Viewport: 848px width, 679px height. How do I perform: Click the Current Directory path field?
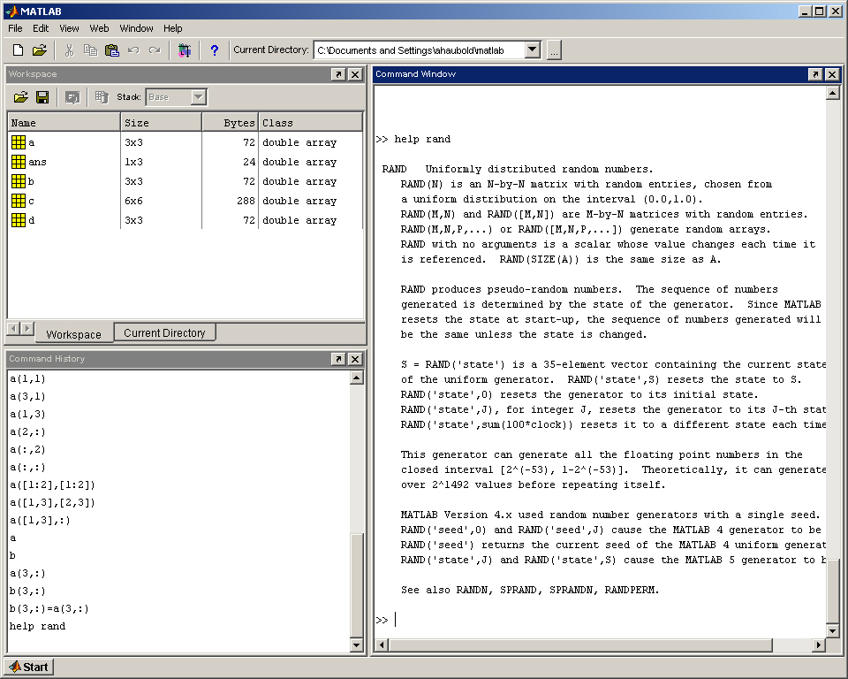[x=419, y=50]
